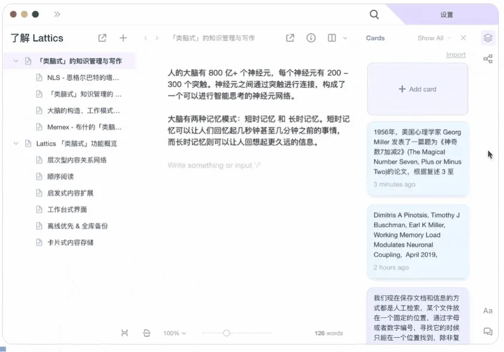This screenshot has height=352, width=504.
Task: Open 离线优先 & 全库备份 document
Action: 77,226
